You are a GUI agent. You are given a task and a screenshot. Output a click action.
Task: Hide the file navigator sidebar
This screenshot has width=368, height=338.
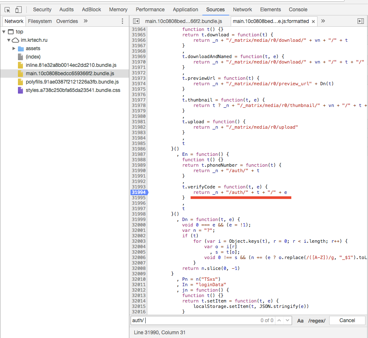[136, 21]
